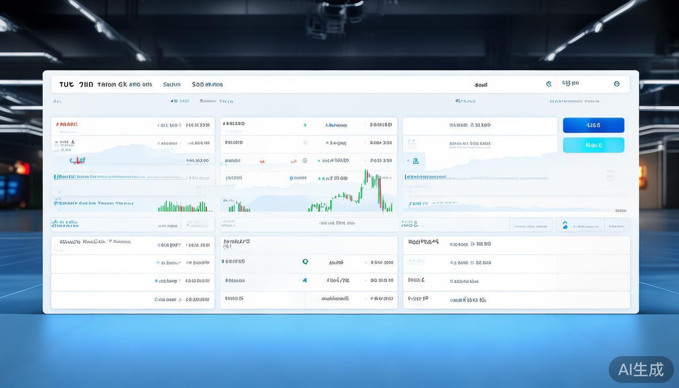Click the clock icon at the top right
Image resolution: width=679 pixels, height=388 pixels.
tap(617, 84)
